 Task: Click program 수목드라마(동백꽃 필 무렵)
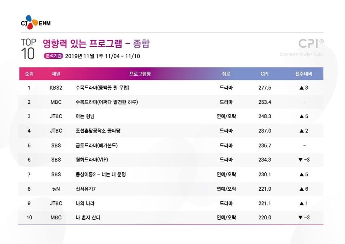[102, 88]
